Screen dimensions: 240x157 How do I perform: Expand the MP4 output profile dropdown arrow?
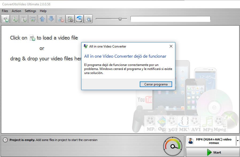pos(238,141)
